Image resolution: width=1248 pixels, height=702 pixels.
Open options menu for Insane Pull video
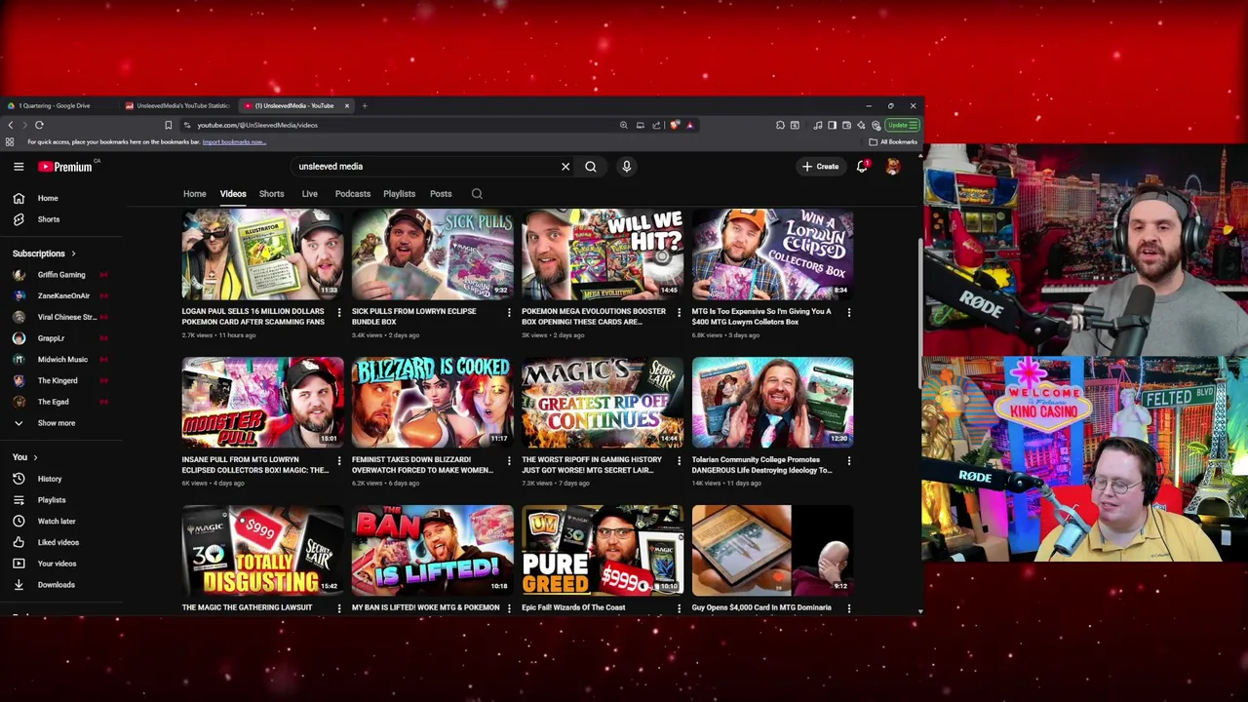pyautogui.click(x=338, y=461)
